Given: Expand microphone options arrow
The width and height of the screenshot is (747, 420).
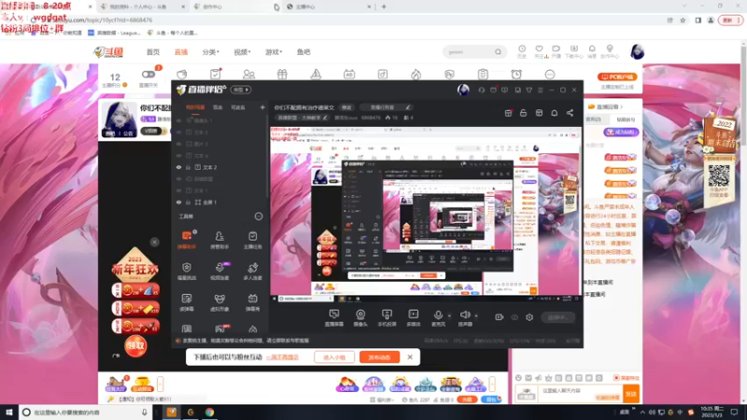Looking at the screenshot, I should tap(449, 315).
